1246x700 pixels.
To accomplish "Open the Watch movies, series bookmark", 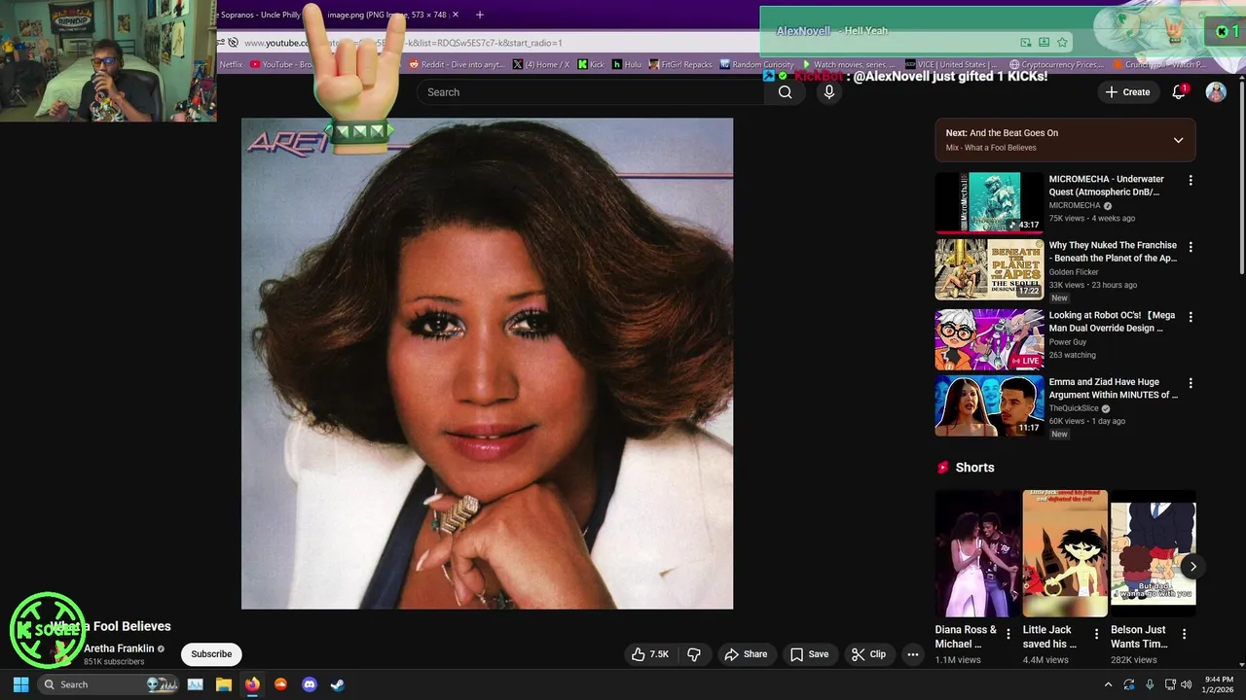I will coord(850,64).
